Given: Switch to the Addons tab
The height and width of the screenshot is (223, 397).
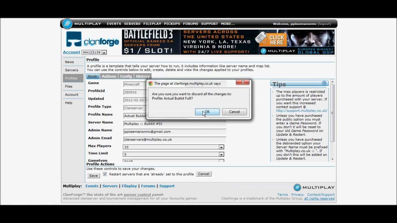Looking at the screenshot, I should pyautogui.click(x=109, y=76).
